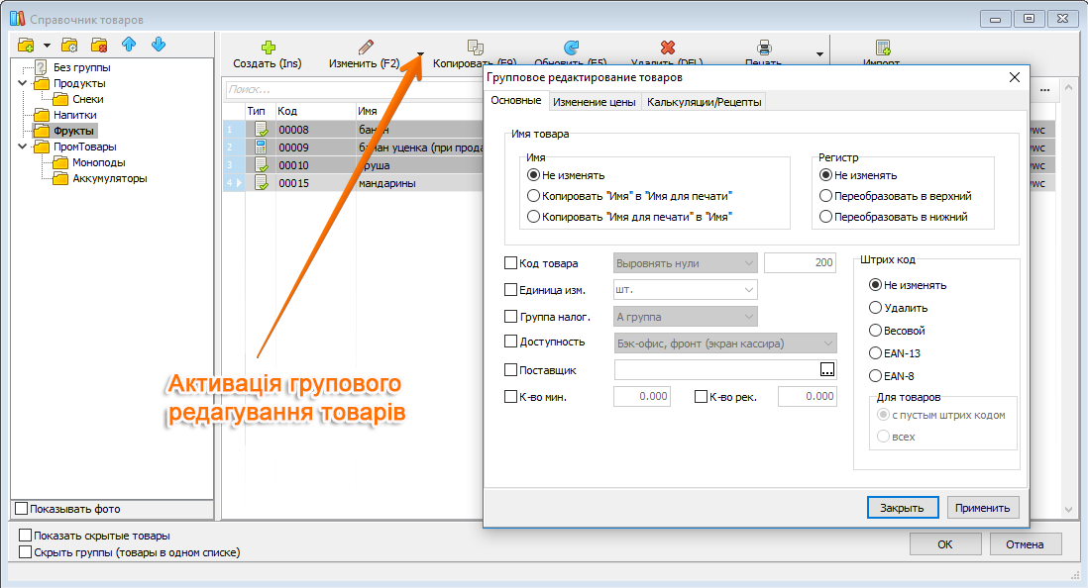Click the Отмена button
The width and height of the screenshot is (1088, 588).
[x=1025, y=544]
